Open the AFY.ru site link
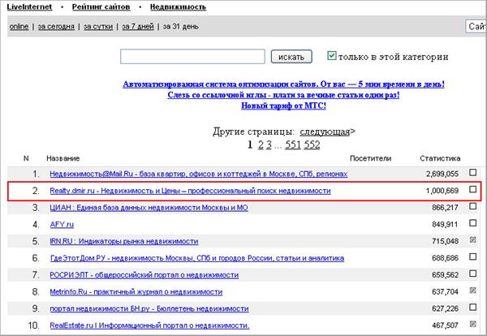The width and height of the screenshot is (487, 336). tap(62, 224)
